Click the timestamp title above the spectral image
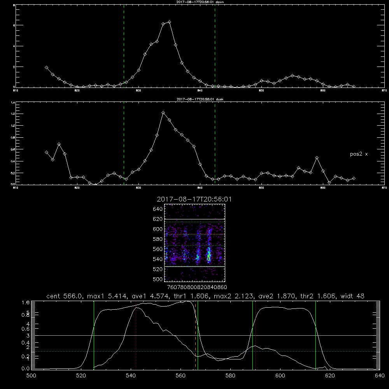This screenshot has height=389, width=389. click(x=194, y=199)
